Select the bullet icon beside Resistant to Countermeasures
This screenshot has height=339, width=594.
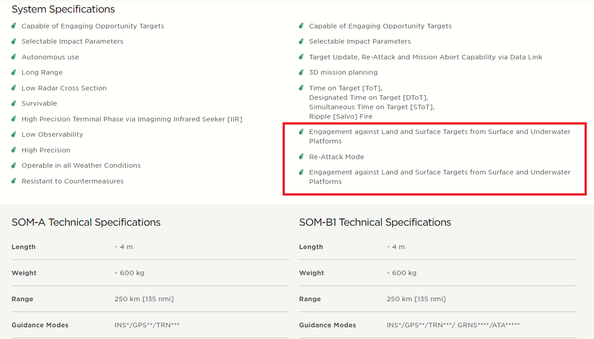pos(14,181)
